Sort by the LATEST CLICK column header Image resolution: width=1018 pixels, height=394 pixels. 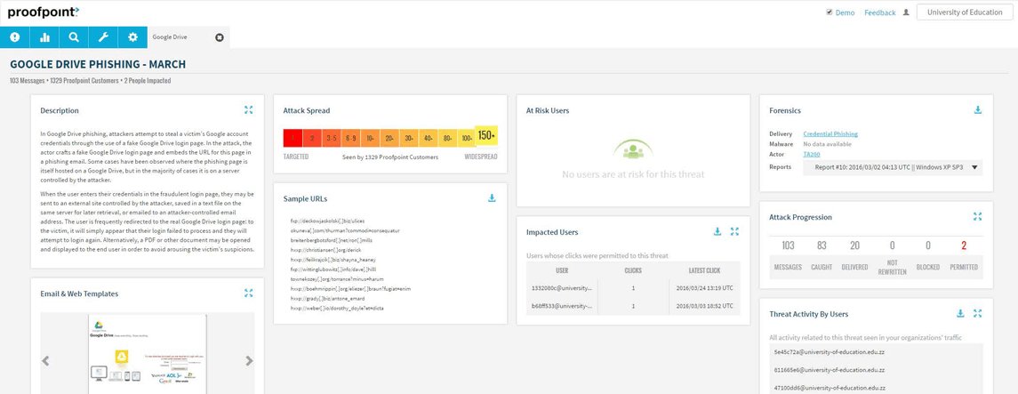point(704,269)
